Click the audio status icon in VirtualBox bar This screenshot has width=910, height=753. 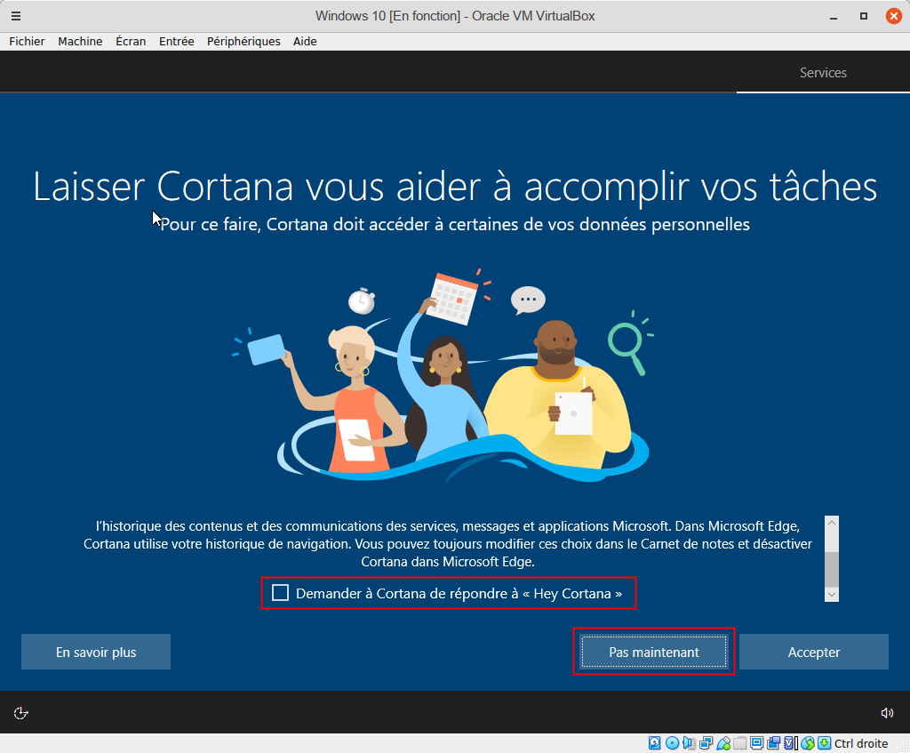coord(689,743)
